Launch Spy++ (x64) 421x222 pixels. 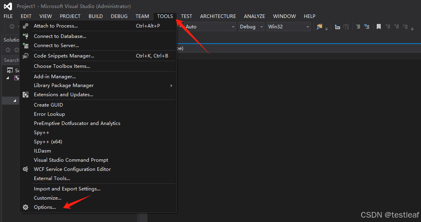98,142
